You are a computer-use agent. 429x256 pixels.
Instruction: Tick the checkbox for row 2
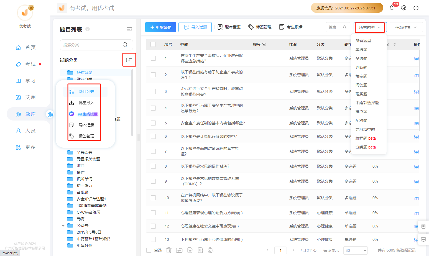(153, 75)
